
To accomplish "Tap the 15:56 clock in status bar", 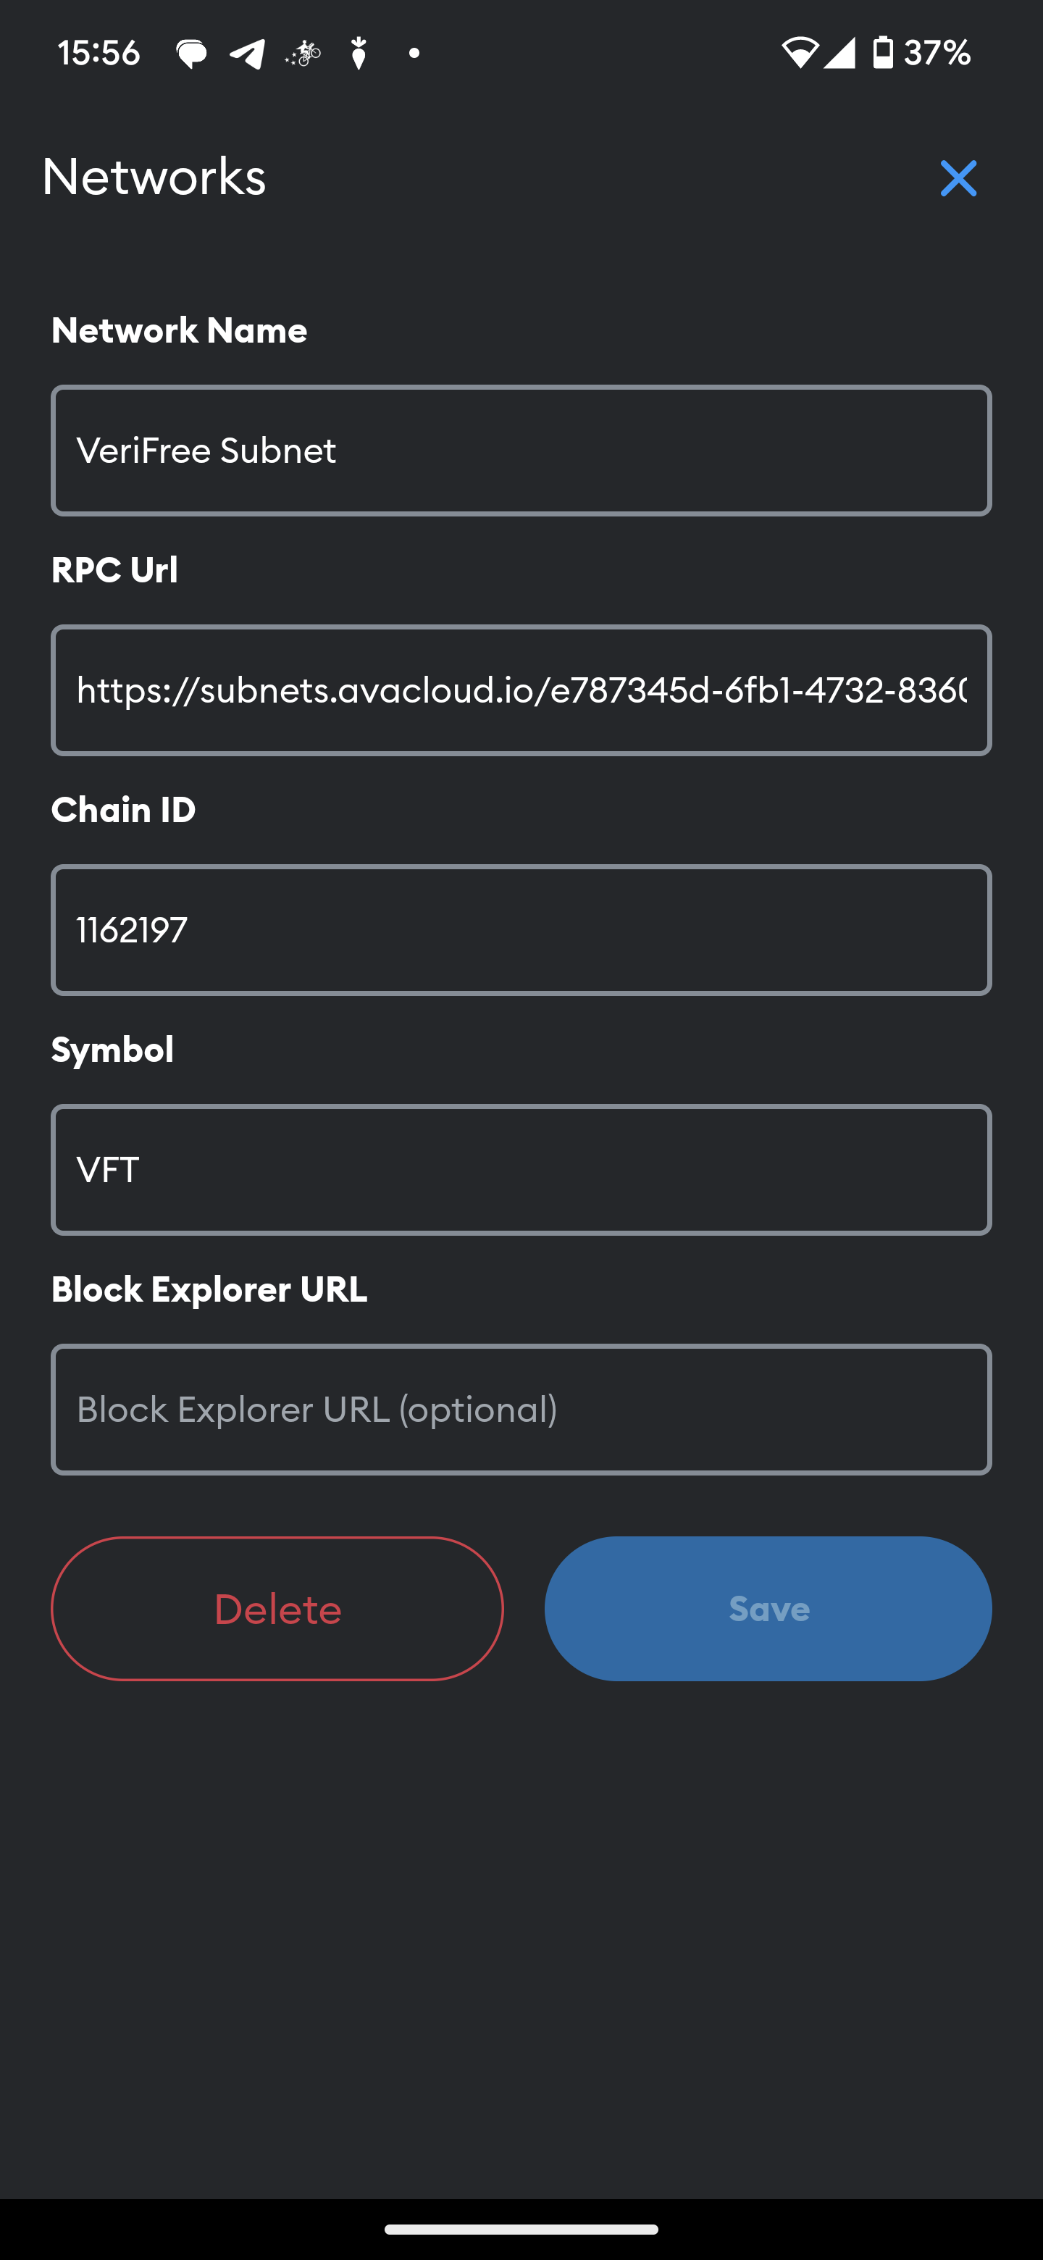I will [x=99, y=54].
